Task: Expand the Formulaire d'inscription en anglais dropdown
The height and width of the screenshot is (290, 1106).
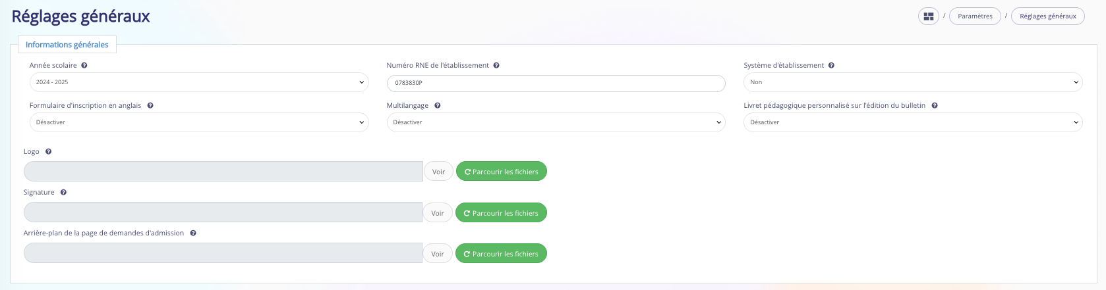Action: pyautogui.click(x=199, y=122)
